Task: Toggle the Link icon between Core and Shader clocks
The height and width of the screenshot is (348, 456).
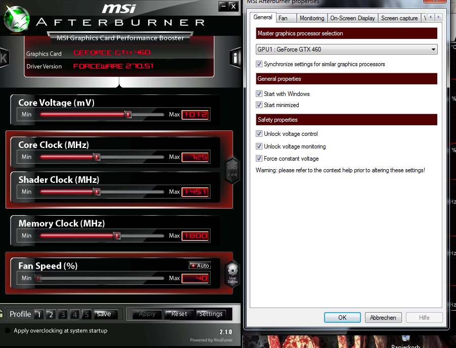Action: coord(232,170)
